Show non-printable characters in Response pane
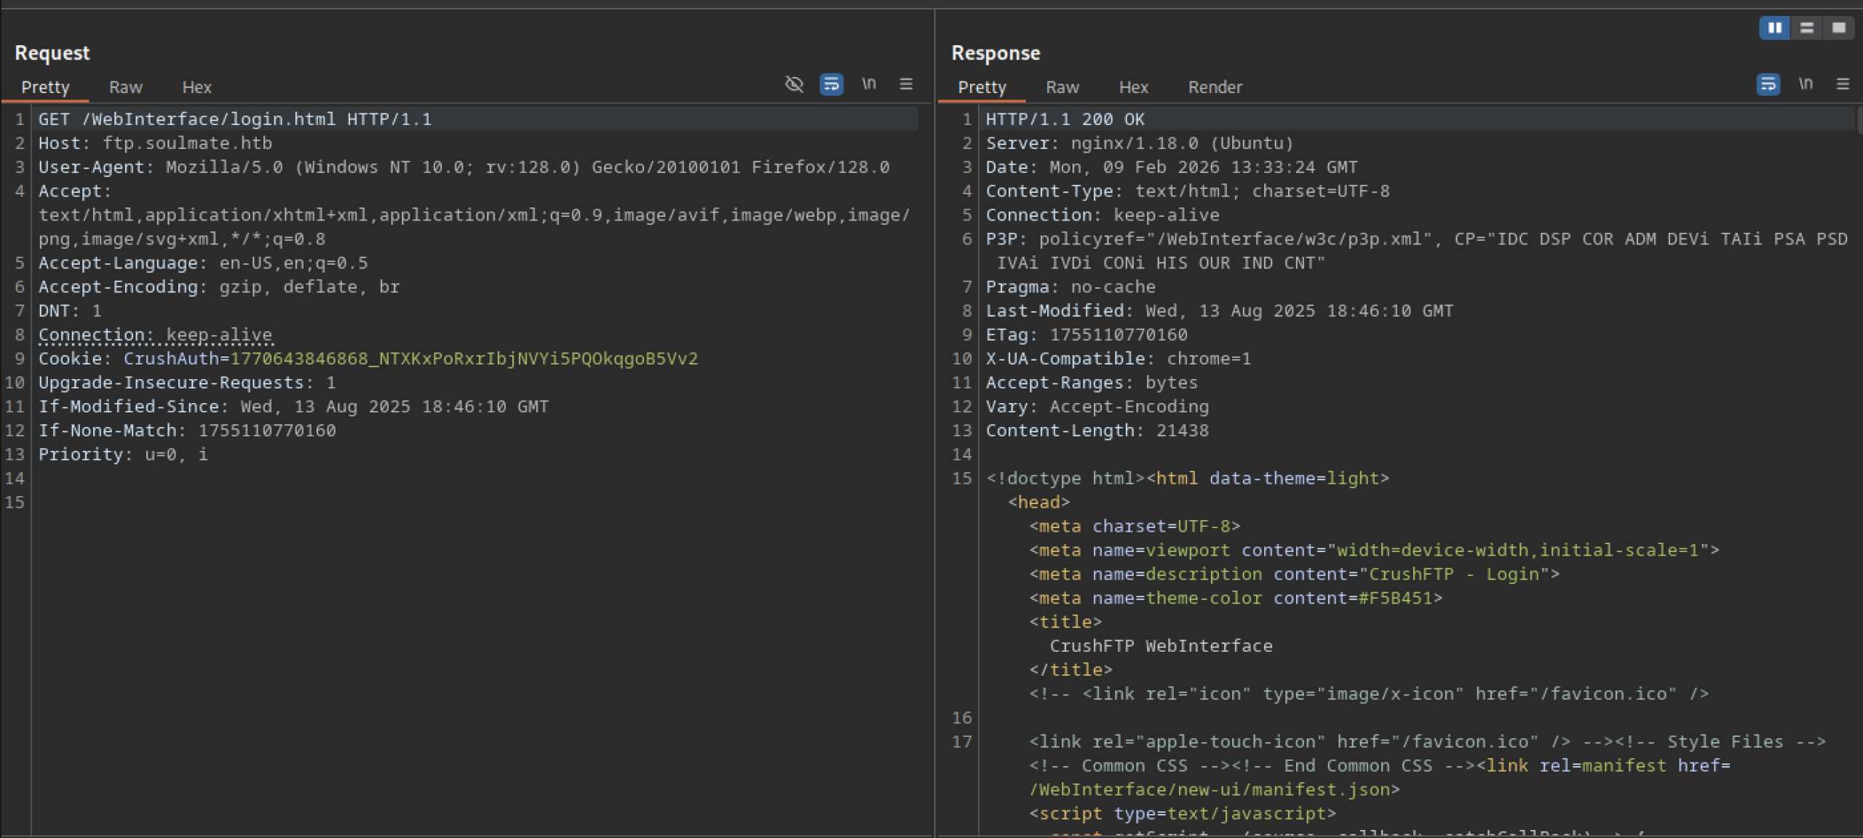The height and width of the screenshot is (838, 1863). pyautogui.click(x=1806, y=84)
